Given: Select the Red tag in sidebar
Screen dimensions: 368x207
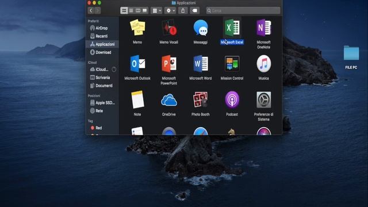Looking at the screenshot, I should point(102,128).
